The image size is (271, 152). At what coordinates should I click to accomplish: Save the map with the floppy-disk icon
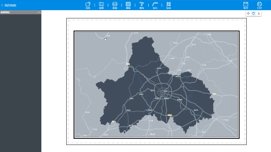point(246,5)
